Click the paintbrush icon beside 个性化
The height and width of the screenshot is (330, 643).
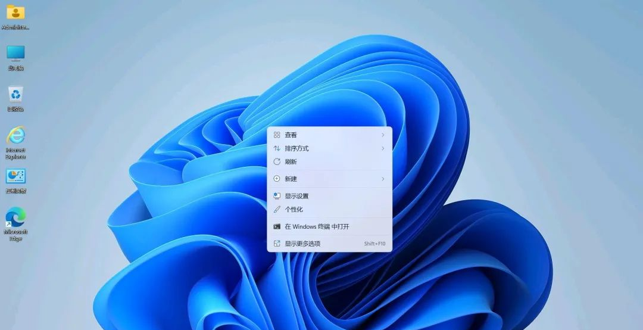tap(277, 209)
